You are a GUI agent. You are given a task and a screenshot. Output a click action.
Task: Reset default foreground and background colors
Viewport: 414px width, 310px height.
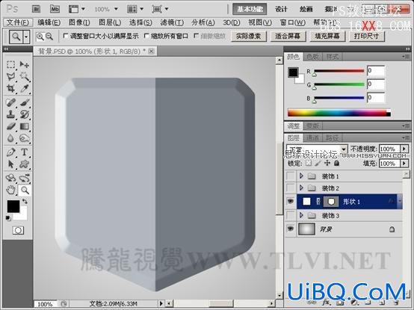(8, 218)
